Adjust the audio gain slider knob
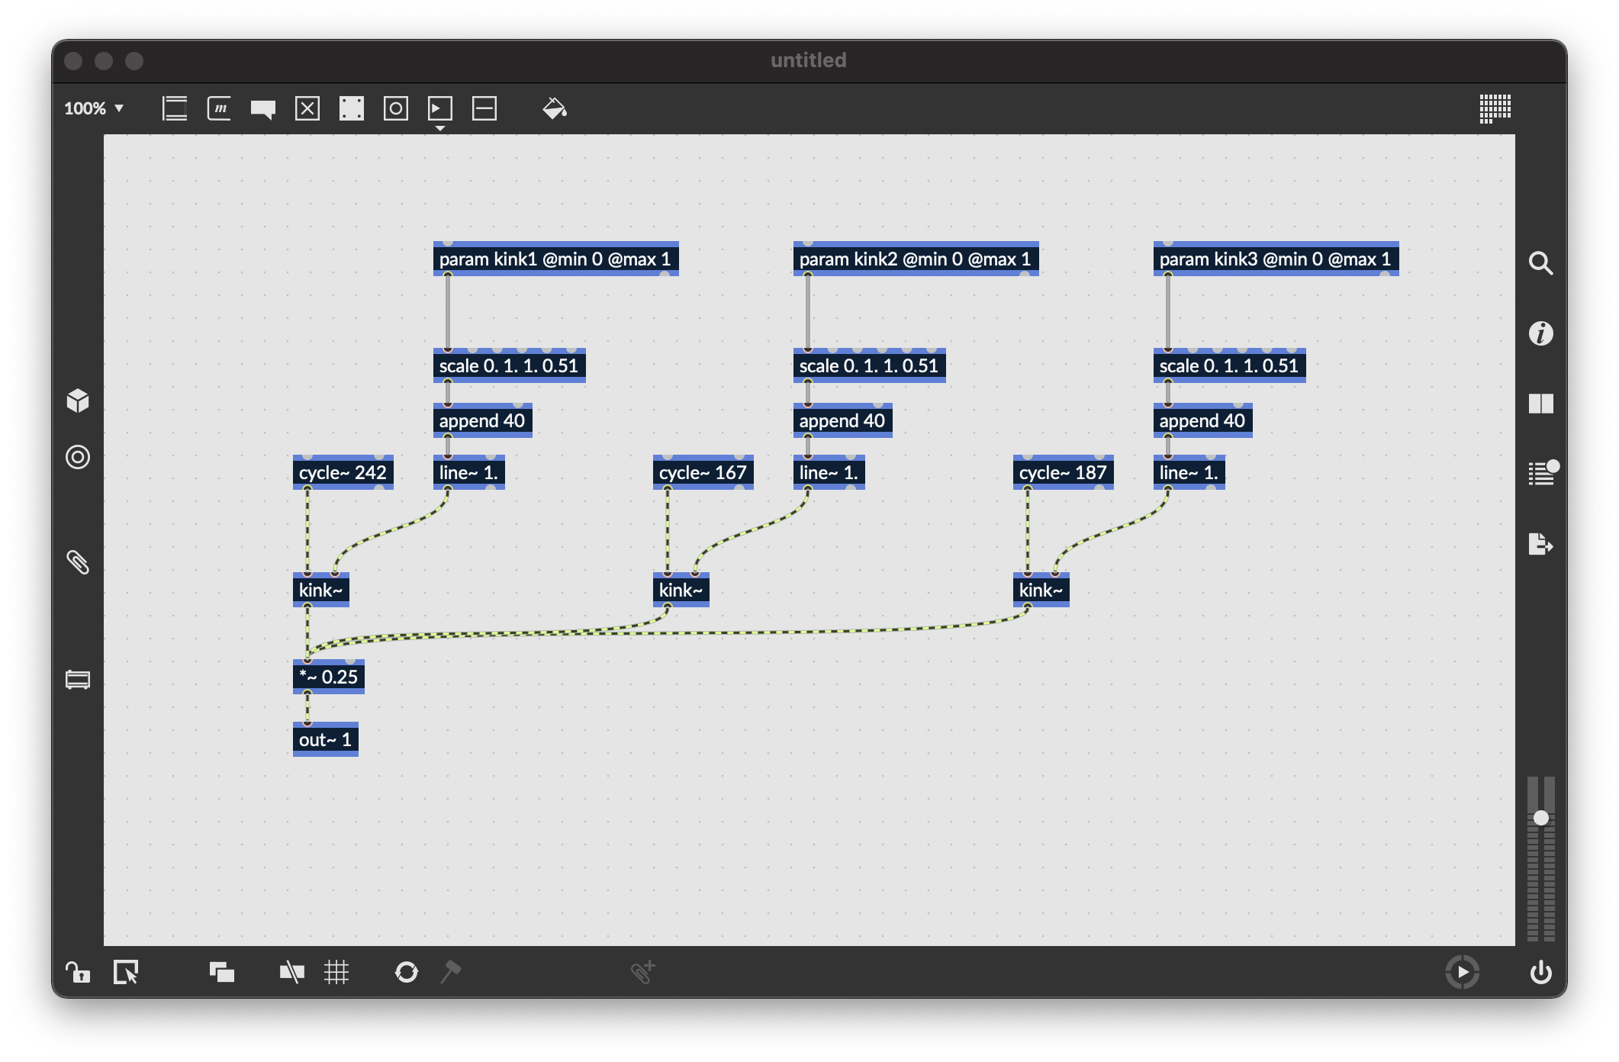Screen dimensions: 1619x1062 point(1540,818)
